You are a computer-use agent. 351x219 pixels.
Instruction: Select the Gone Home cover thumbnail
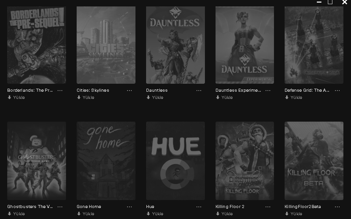coord(106,161)
